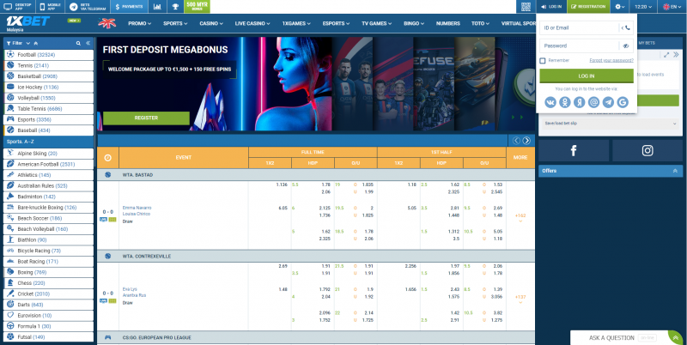Click the Desktop App monitor icon
The image size is (687, 345).
click(8, 7)
